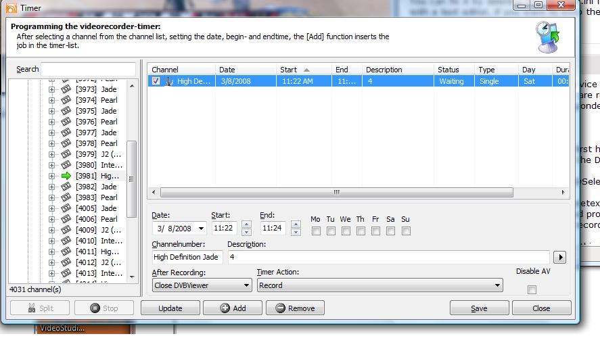The height and width of the screenshot is (355, 600).
Task: Sort the timer list by Start column
Action: [304, 70]
